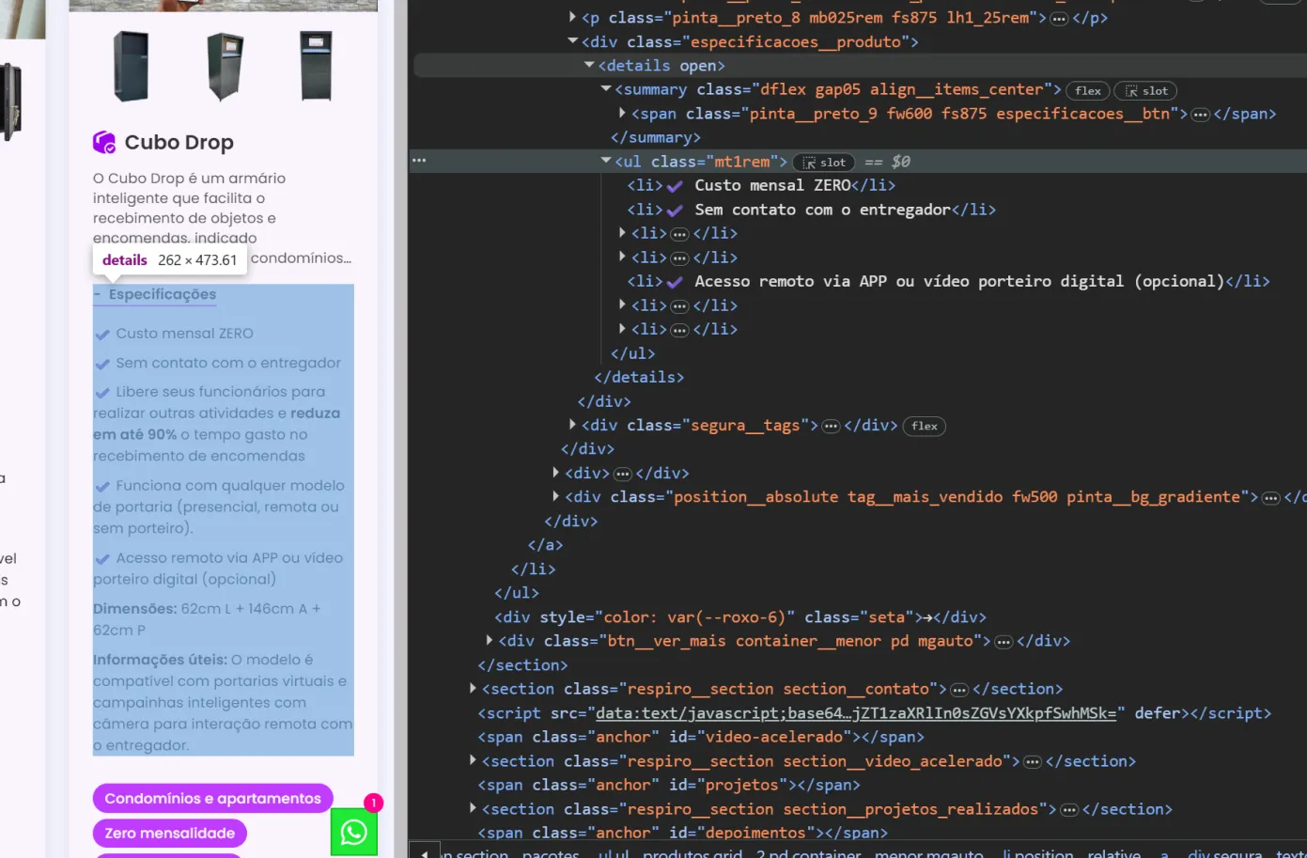
Task: Click the slot badge beside ul mt1rem
Action: point(824,163)
